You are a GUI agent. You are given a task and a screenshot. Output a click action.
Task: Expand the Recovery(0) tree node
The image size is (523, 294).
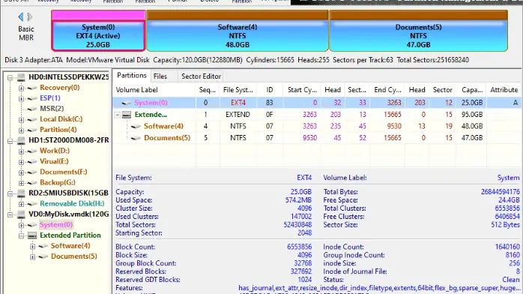pyautogui.click(x=21, y=88)
